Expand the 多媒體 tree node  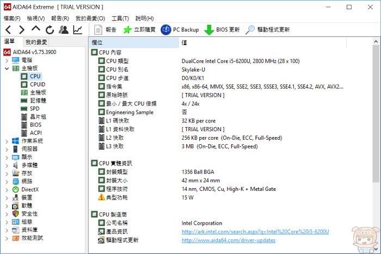7,165
